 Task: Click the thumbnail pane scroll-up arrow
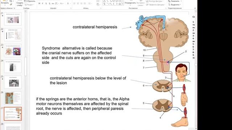pos(25,11)
